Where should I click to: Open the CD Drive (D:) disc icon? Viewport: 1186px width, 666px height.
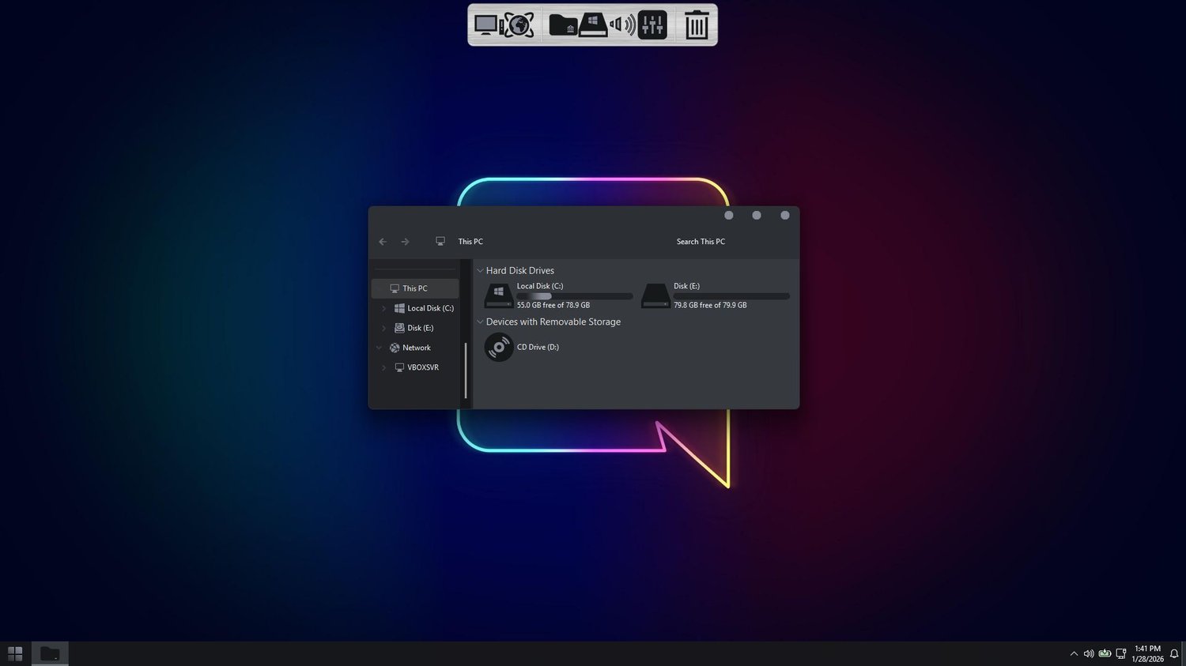tap(499, 347)
